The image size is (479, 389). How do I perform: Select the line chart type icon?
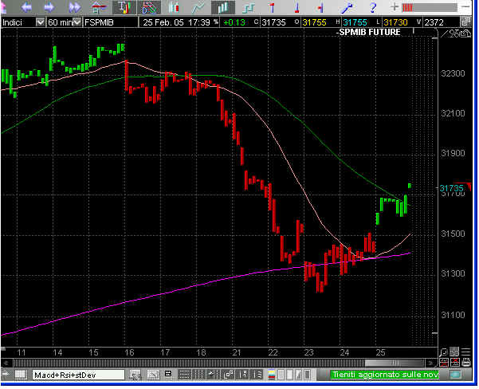point(198,7)
